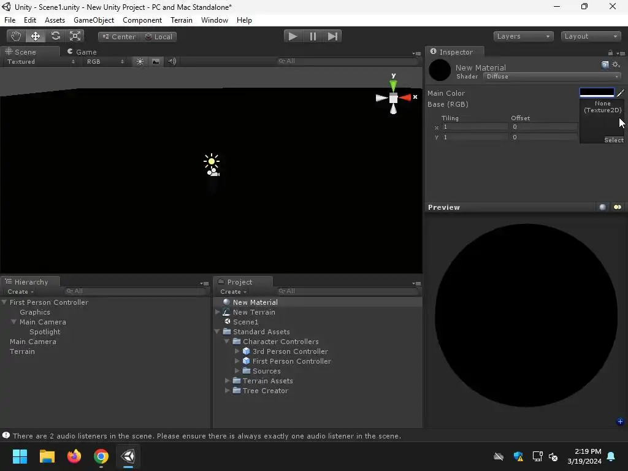Screen dimensions: 628x471
Task: Switch to the Game tab
Action: [x=82, y=52]
